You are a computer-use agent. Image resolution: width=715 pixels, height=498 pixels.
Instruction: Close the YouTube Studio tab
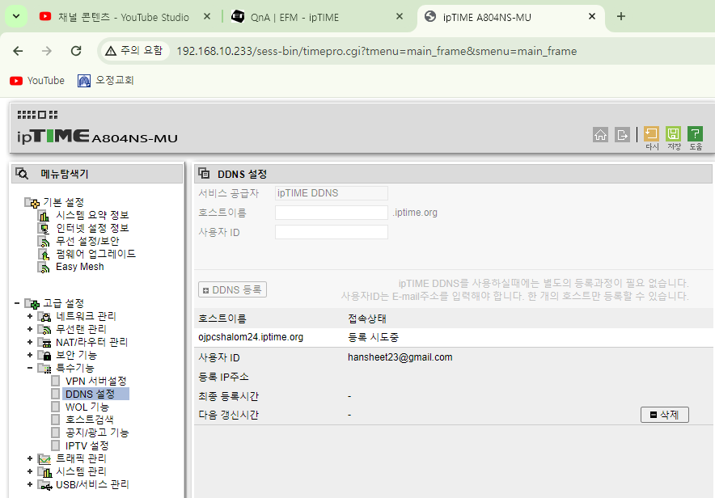(206, 16)
